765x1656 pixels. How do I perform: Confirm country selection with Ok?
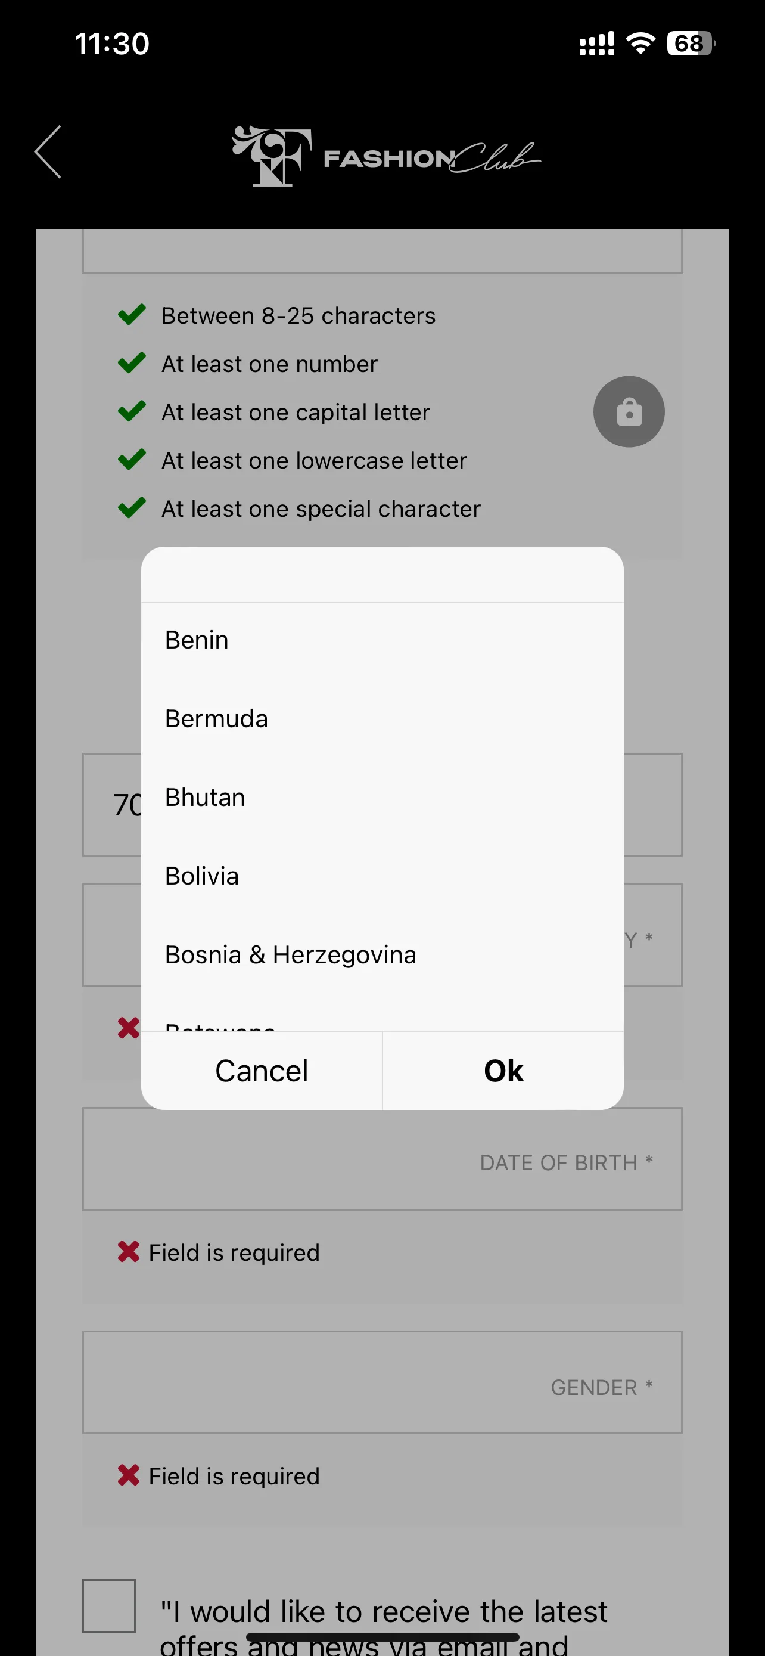pyautogui.click(x=503, y=1071)
